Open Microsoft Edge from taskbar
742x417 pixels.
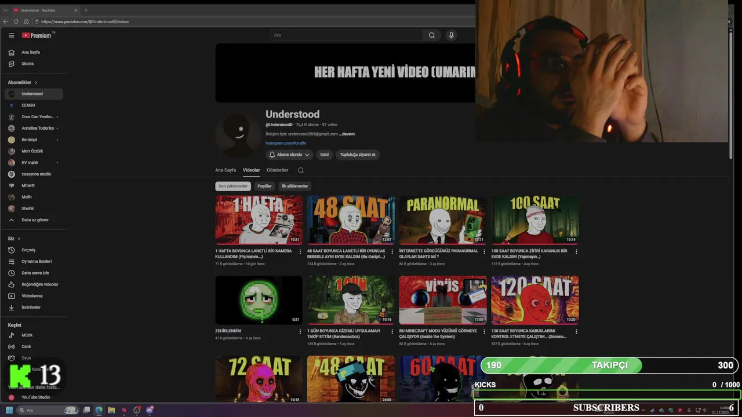[x=99, y=410]
